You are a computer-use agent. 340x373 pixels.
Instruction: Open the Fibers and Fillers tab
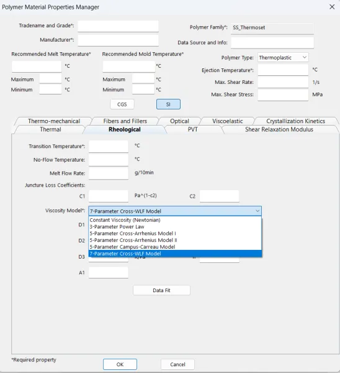coord(125,121)
